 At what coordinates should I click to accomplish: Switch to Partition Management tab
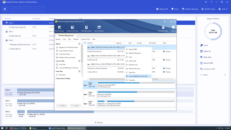point(66,36)
